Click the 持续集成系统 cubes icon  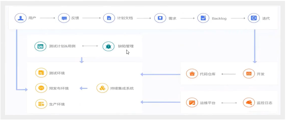(102, 88)
